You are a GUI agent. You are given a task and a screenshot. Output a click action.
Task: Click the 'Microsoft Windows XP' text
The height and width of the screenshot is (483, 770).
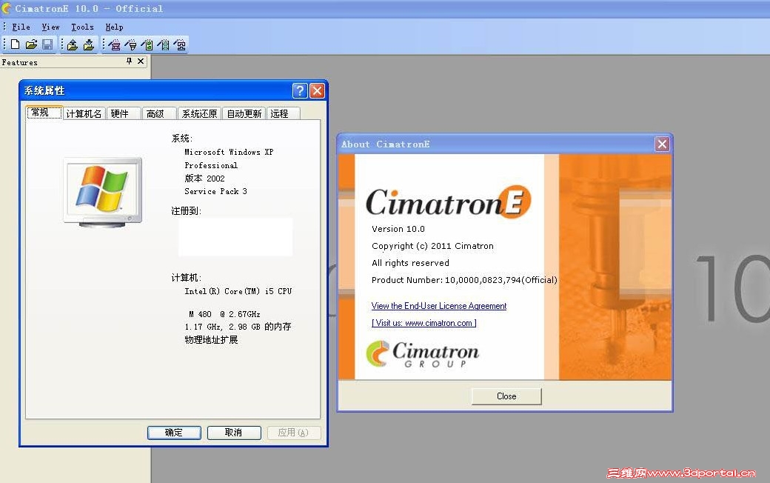click(x=229, y=153)
